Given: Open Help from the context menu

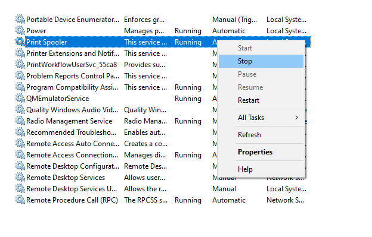Looking at the screenshot, I should [261, 169].
